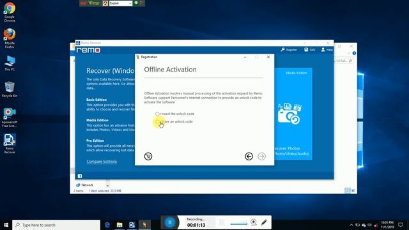Open This PC desktop icon
This screenshot has height=230, width=409.
click(x=10, y=63)
